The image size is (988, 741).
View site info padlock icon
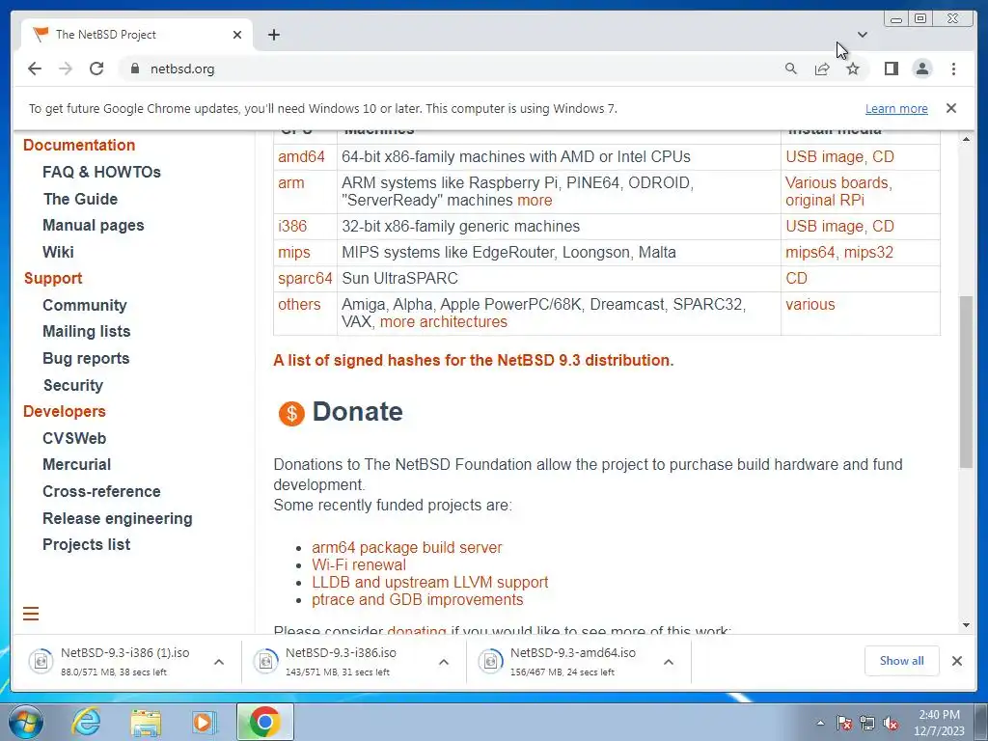(135, 69)
